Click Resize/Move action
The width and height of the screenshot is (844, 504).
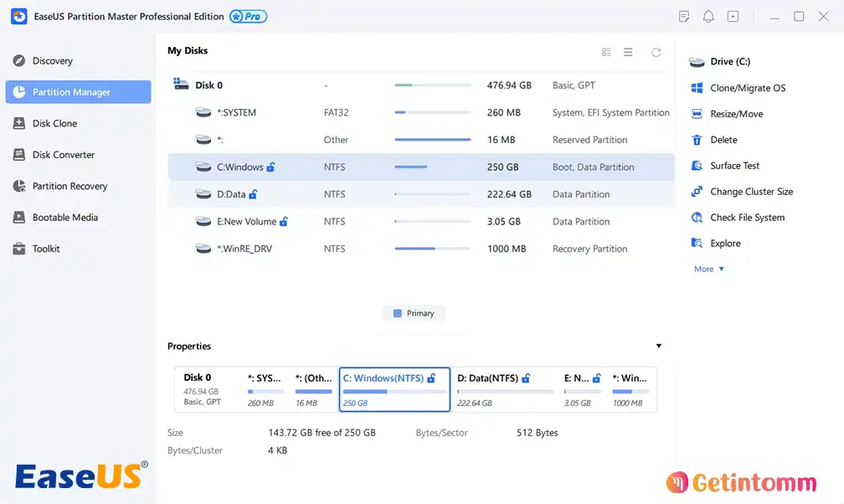[727, 114]
